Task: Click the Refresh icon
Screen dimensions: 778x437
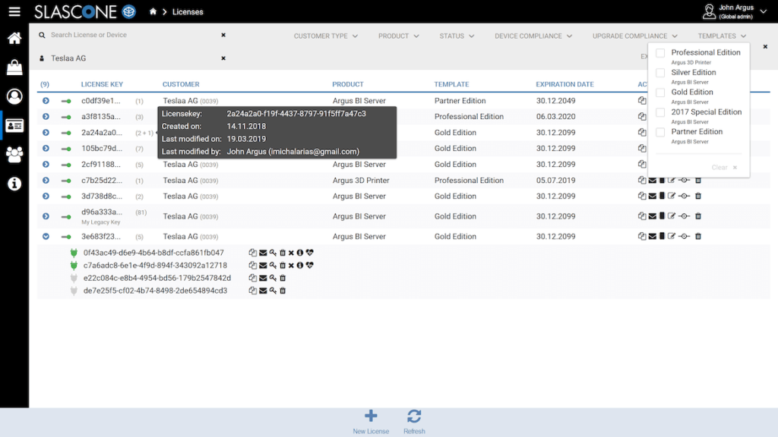Action: click(414, 416)
